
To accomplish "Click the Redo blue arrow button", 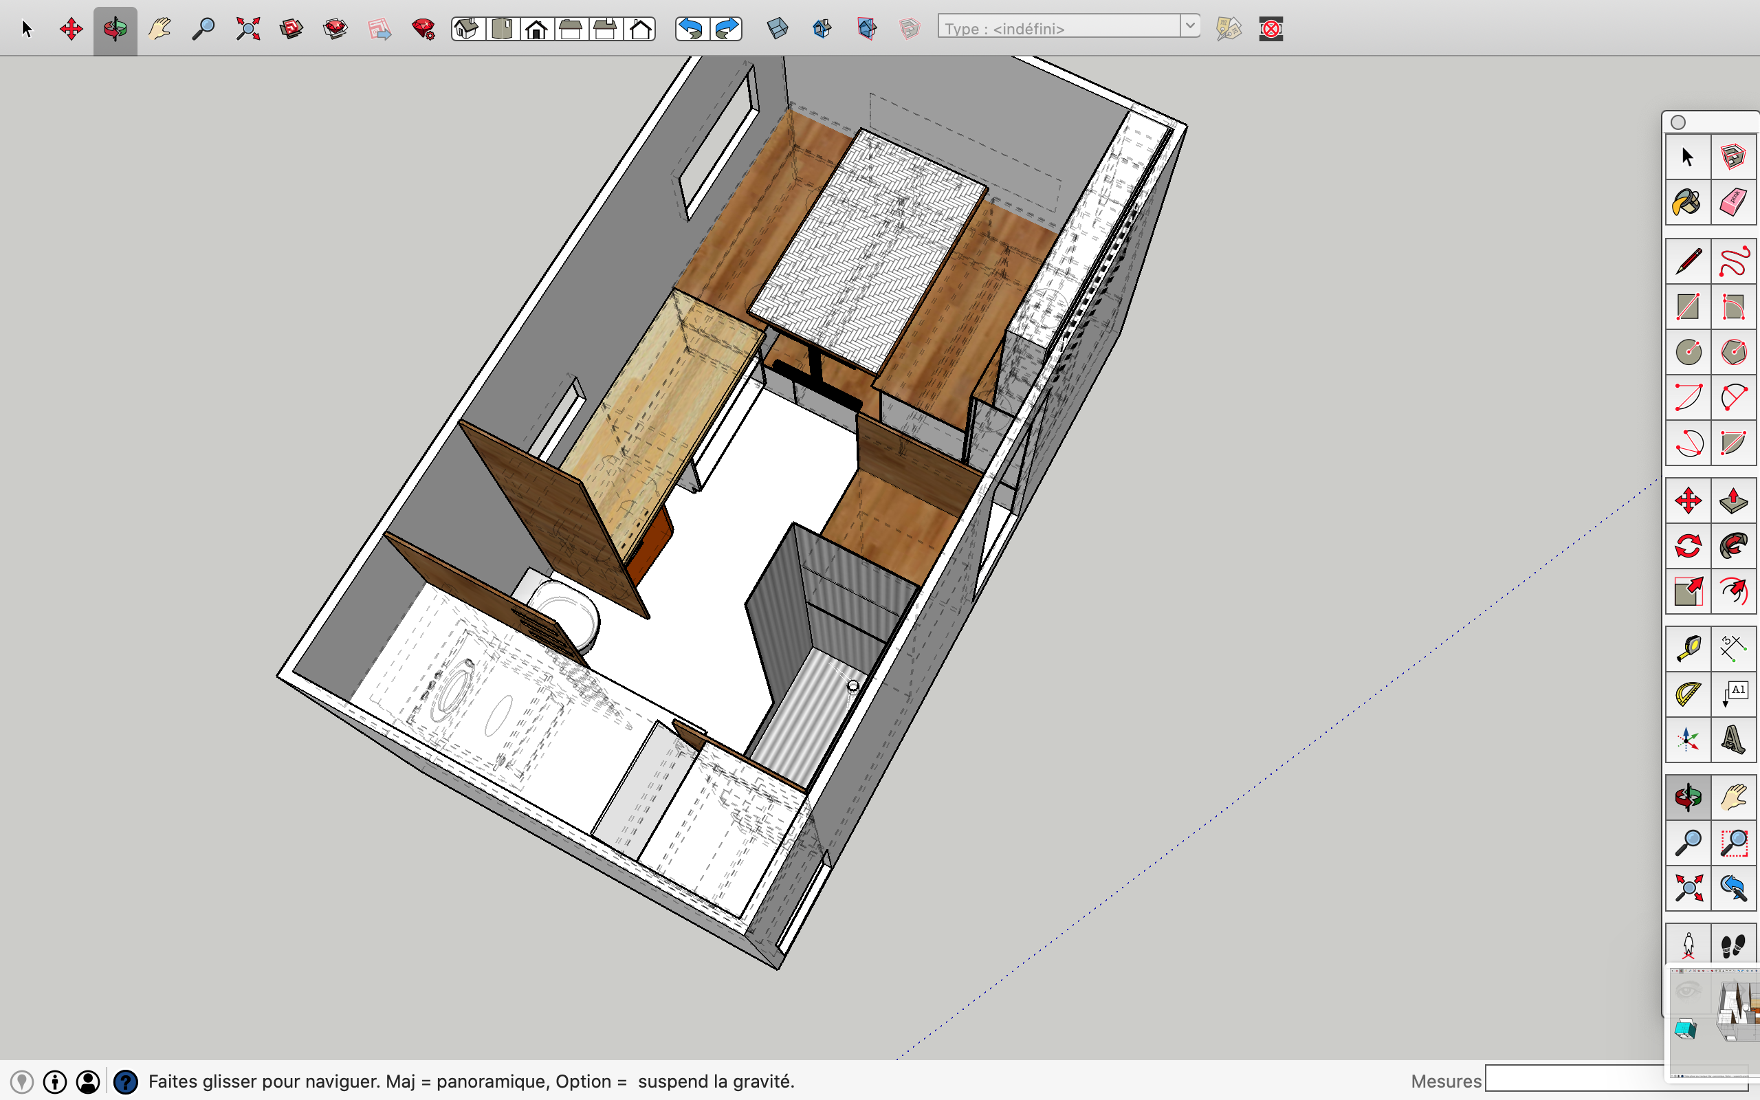I will click(727, 29).
